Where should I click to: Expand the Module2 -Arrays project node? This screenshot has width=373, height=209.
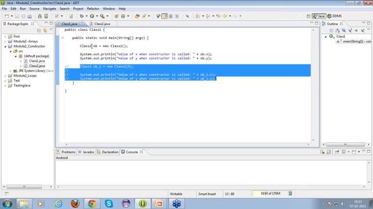pos(5,41)
